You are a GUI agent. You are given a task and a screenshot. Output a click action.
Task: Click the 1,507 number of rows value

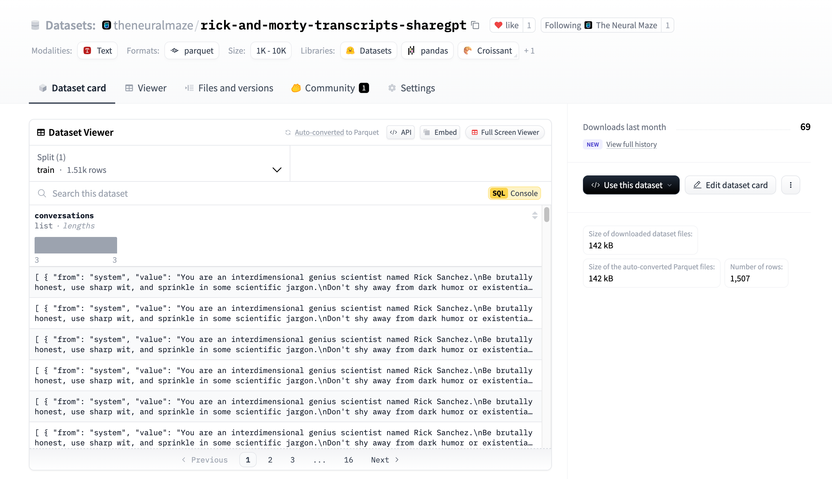740,278
